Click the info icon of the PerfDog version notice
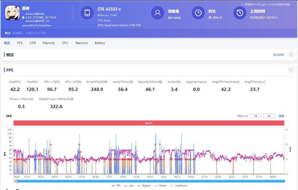This screenshot has width=298, height=190. [243, 4]
